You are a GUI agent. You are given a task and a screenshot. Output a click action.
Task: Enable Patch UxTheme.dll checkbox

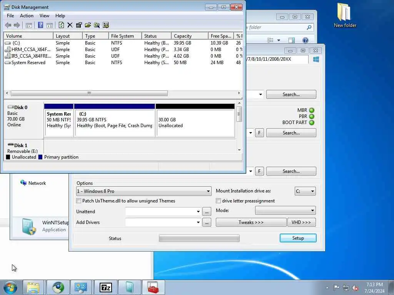(78, 201)
